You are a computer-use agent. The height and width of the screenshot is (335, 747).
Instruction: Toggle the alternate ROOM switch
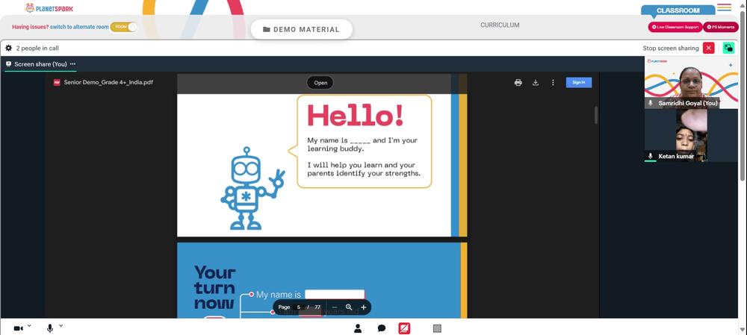(124, 27)
